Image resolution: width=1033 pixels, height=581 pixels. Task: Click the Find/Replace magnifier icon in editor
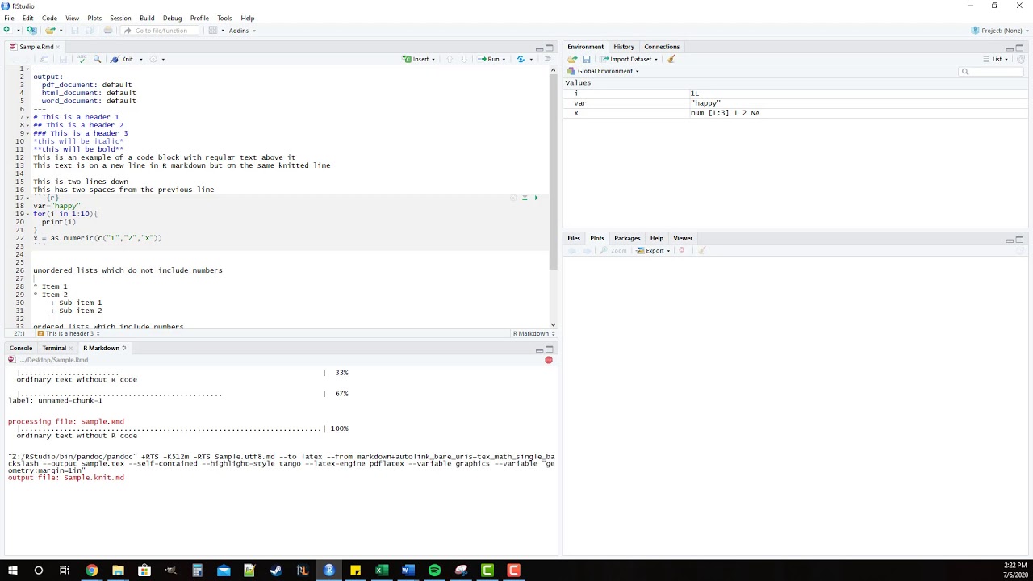[x=97, y=59]
